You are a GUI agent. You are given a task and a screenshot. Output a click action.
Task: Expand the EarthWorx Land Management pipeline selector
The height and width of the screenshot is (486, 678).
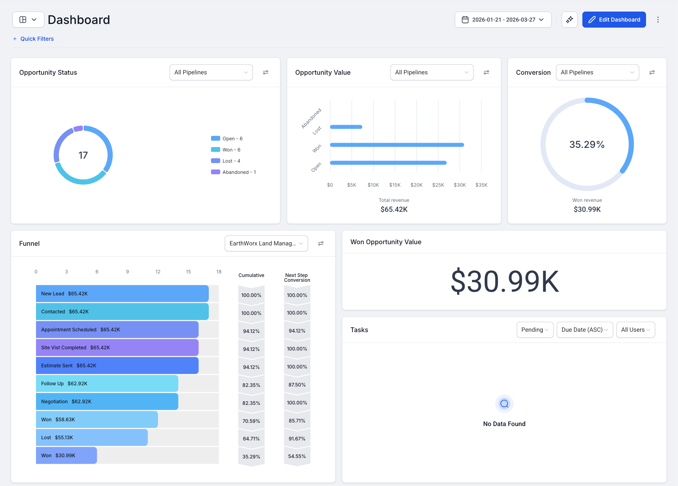pyautogui.click(x=266, y=243)
